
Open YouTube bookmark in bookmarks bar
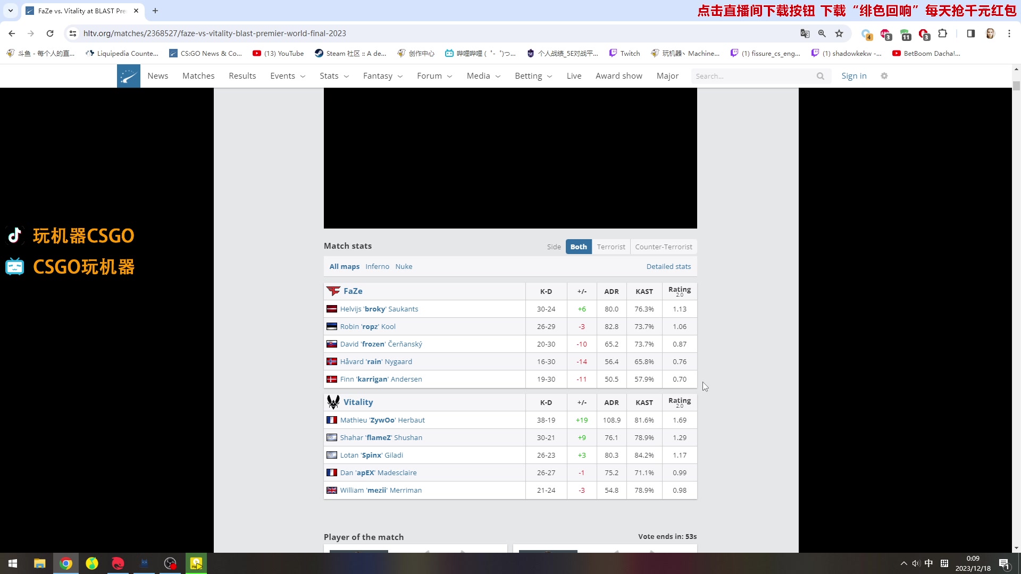coord(278,53)
